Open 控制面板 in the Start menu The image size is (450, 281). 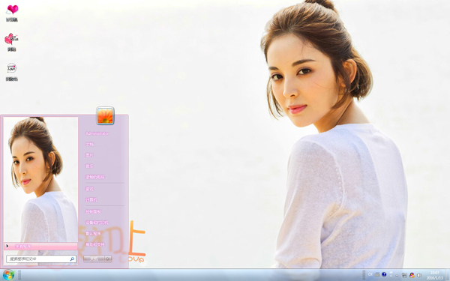pos(93,211)
